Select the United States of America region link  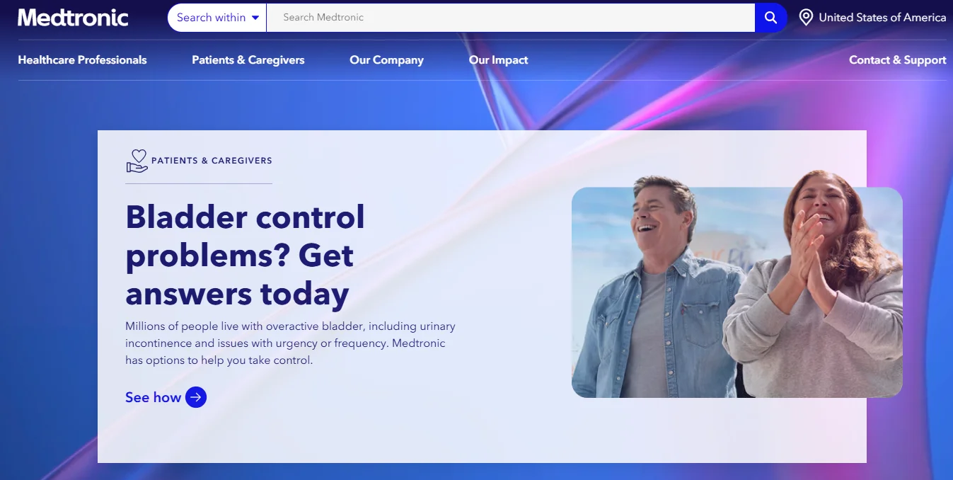coord(882,18)
